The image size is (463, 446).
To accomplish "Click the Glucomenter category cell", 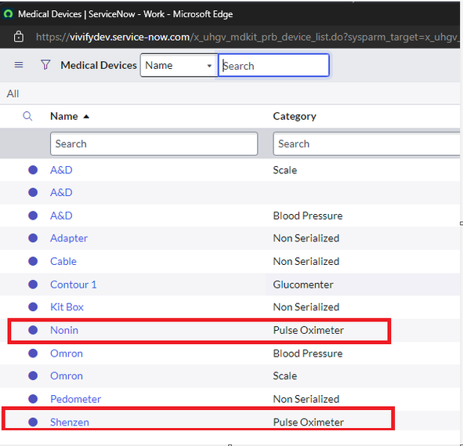I will 303,285.
